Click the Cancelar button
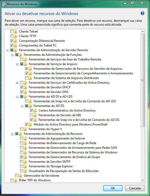Image resolution: width=150 pixels, height=196 pixels. pos(135,188)
